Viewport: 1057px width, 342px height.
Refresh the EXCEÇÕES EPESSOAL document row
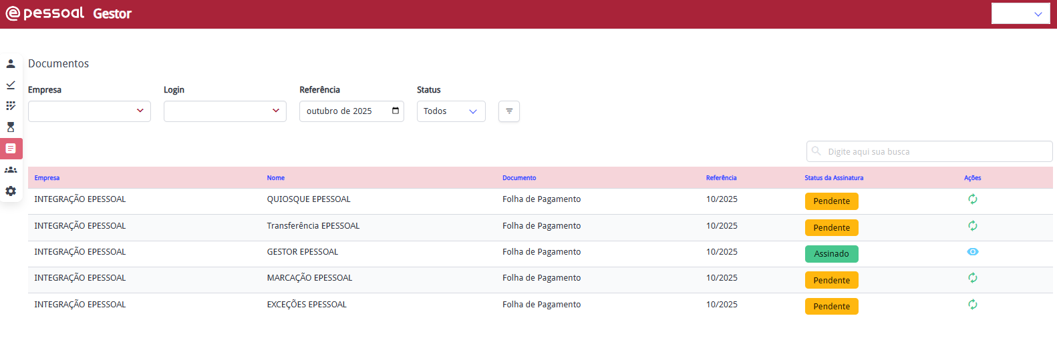(x=973, y=305)
